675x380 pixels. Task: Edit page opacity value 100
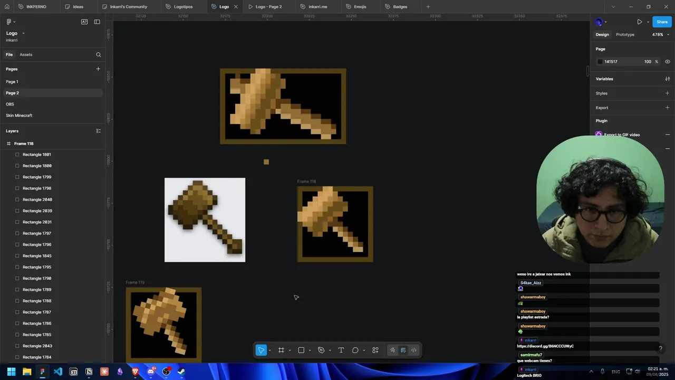[648, 62]
